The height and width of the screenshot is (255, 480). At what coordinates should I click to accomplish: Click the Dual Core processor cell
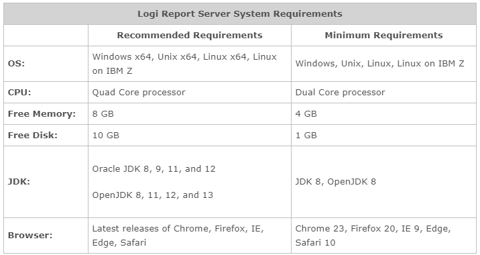[x=383, y=92]
